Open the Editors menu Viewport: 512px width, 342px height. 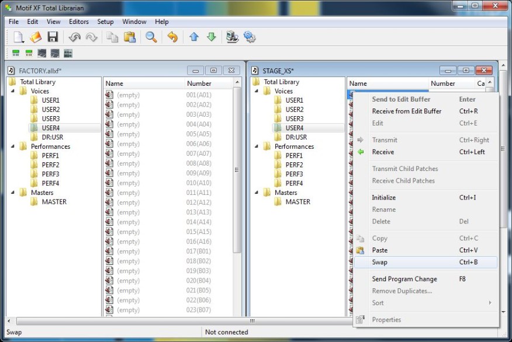point(79,22)
